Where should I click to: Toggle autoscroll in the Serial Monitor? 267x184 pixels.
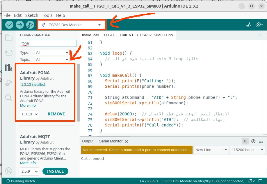tap(245, 141)
